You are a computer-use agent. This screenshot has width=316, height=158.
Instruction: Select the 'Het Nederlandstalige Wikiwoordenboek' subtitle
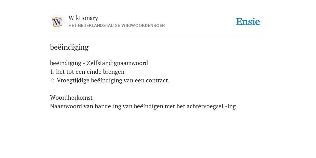(x=117, y=26)
